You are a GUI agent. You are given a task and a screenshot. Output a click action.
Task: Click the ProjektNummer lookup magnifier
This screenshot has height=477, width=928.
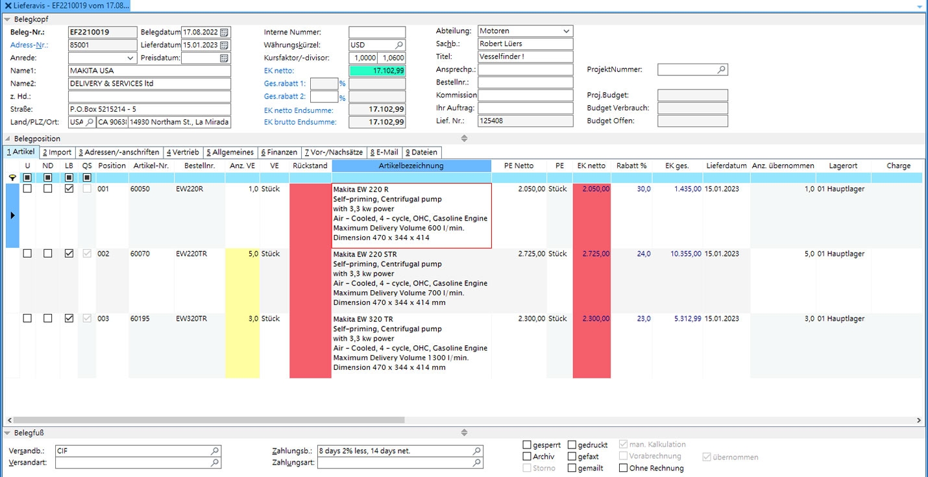[721, 69]
